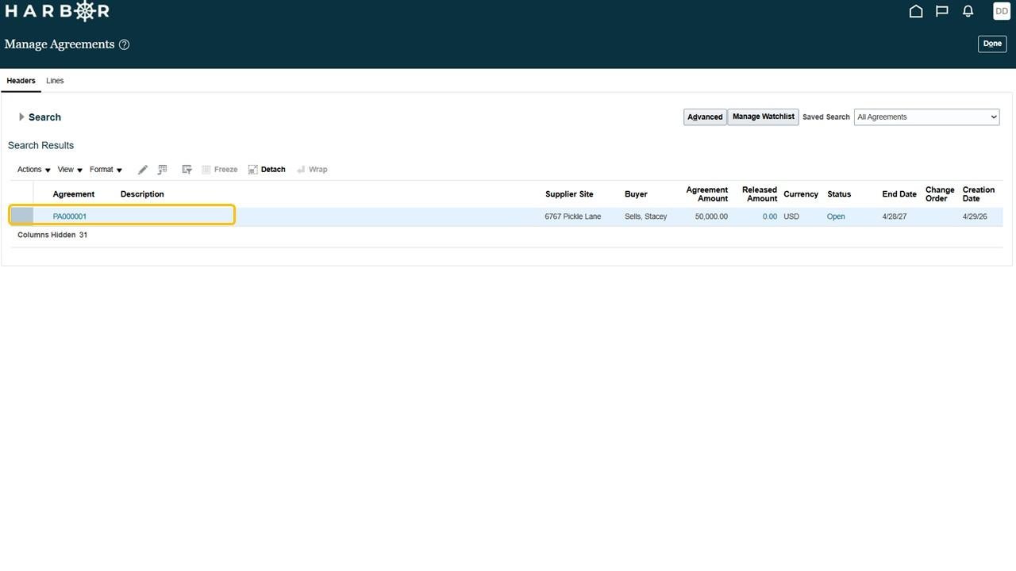Image resolution: width=1016 pixels, height=571 pixels.
Task: Open the Format menu
Action: [x=106, y=170]
